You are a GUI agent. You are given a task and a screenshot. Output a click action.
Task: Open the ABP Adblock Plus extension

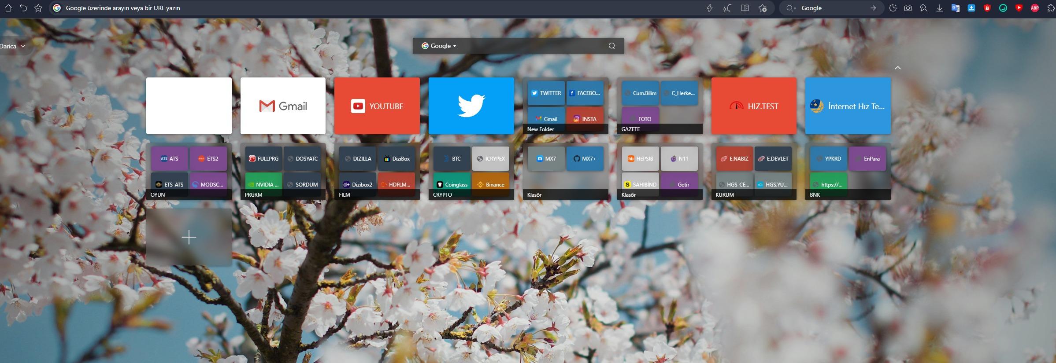tap(1035, 8)
